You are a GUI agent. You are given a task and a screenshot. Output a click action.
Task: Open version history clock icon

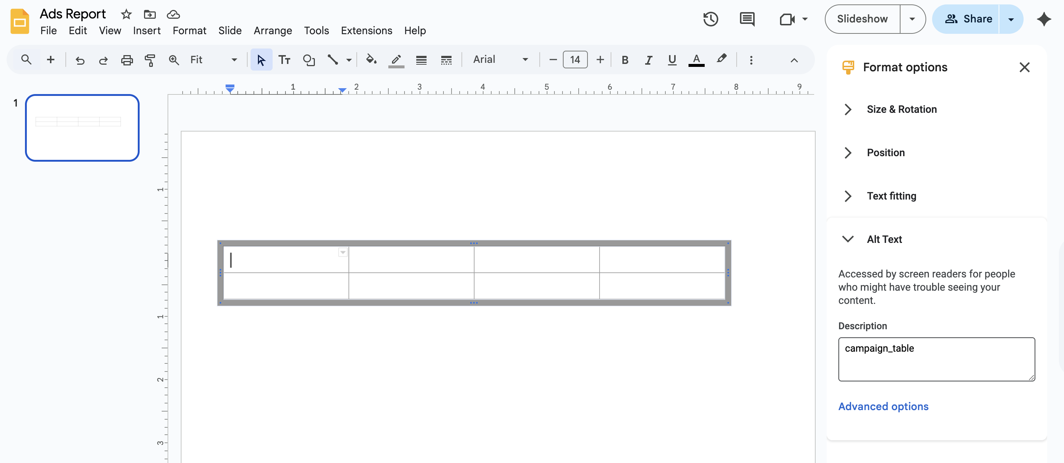[711, 19]
